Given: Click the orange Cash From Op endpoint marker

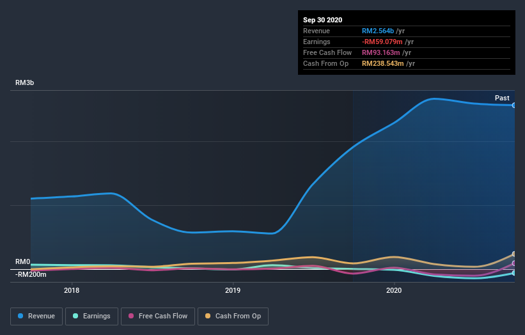Looking at the screenshot, I should point(514,254).
